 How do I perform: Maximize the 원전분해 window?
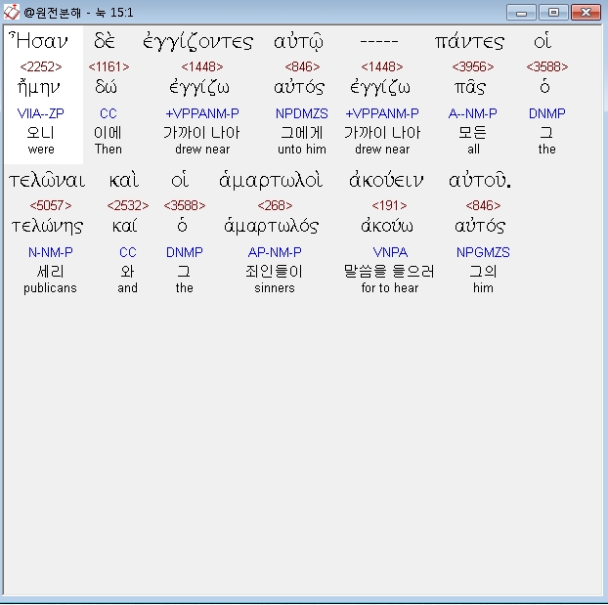(x=553, y=13)
